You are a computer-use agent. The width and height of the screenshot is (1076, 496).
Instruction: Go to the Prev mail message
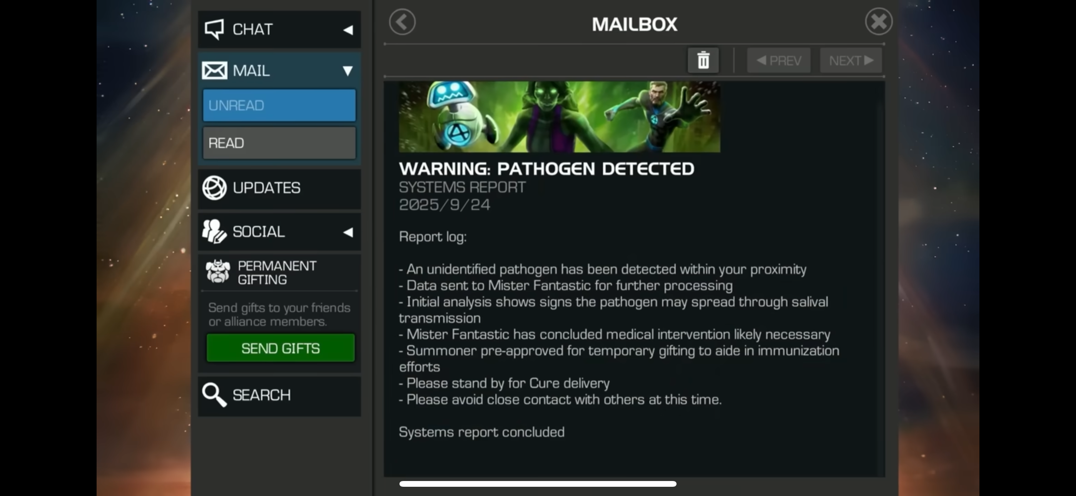click(779, 61)
